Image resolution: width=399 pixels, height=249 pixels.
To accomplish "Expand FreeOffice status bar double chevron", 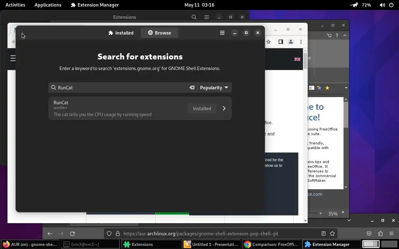I will (x=343, y=212).
